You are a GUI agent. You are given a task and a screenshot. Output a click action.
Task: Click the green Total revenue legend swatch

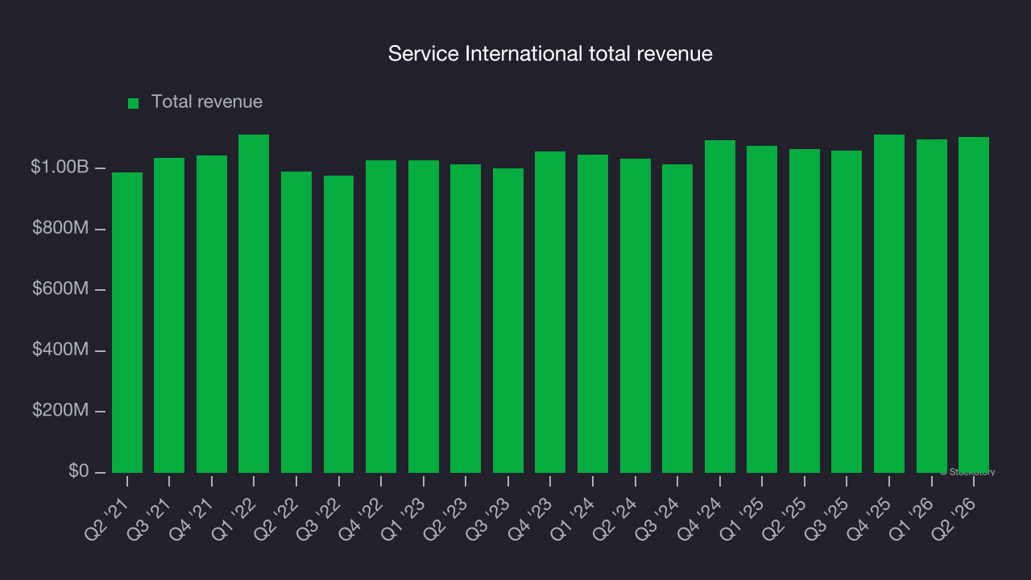pos(134,103)
